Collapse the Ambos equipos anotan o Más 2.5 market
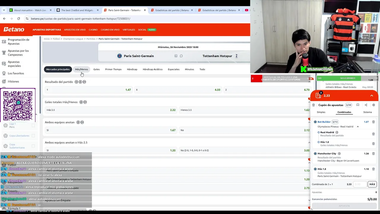Viewport: 380px width, 214px height. click(309, 142)
